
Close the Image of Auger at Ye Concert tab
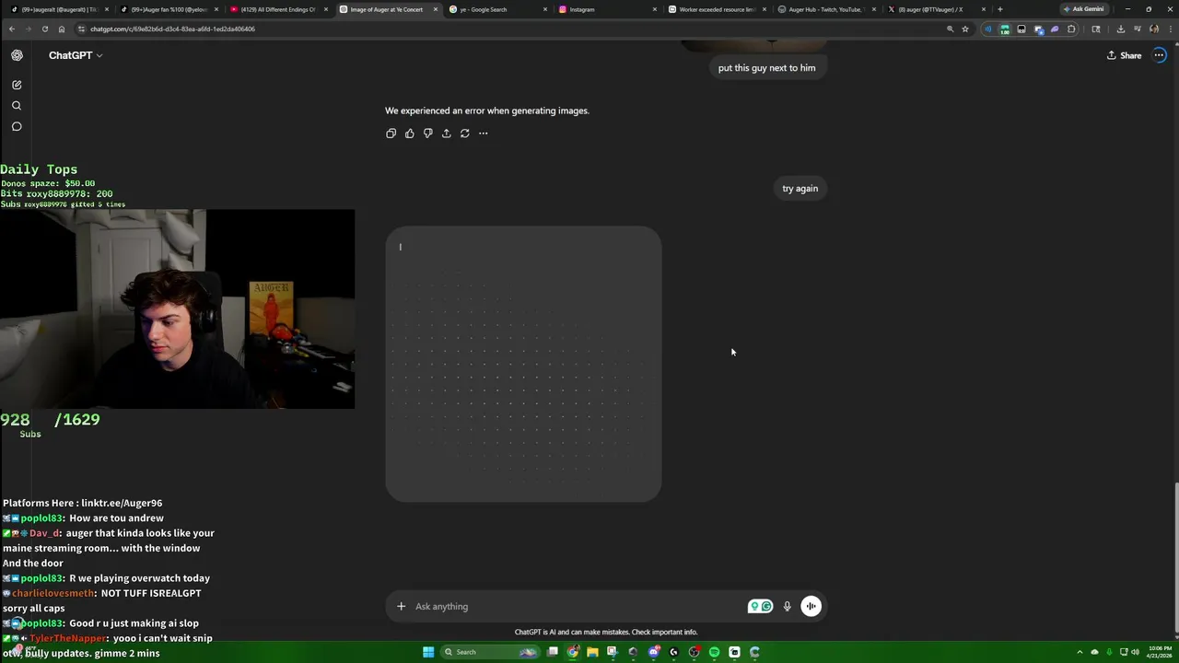436,9
